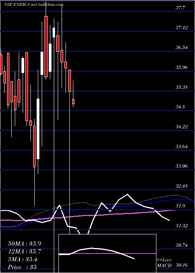Click the 33.06 price axis label
Screen dimensions: 195x273
click(x=182, y=166)
